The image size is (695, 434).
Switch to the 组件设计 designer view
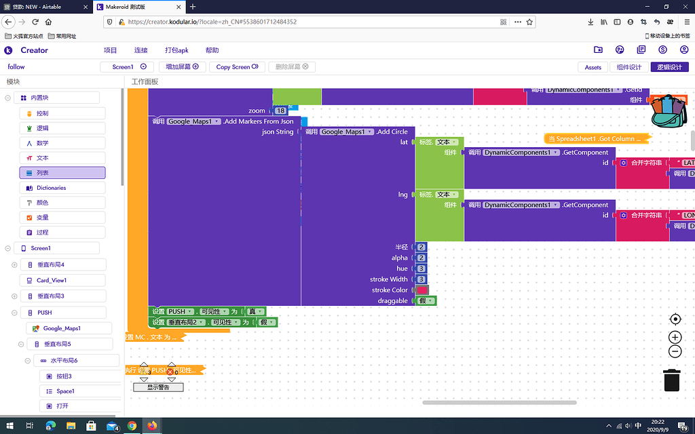(x=628, y=67)
